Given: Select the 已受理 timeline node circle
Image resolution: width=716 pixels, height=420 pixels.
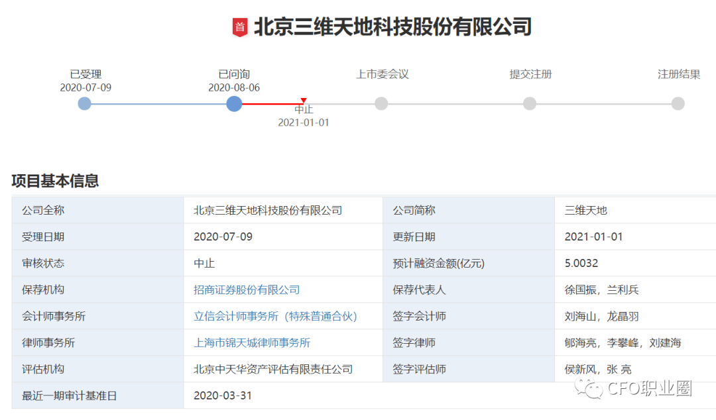Looking at the screenshot, I should pyautogui.click(x=84, y=103).
